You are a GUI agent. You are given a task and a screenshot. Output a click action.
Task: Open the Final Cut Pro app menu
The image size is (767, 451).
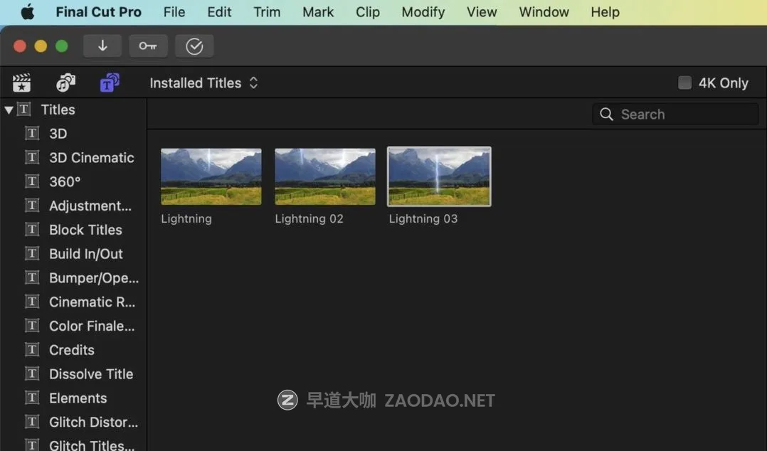tap(98, 12)
